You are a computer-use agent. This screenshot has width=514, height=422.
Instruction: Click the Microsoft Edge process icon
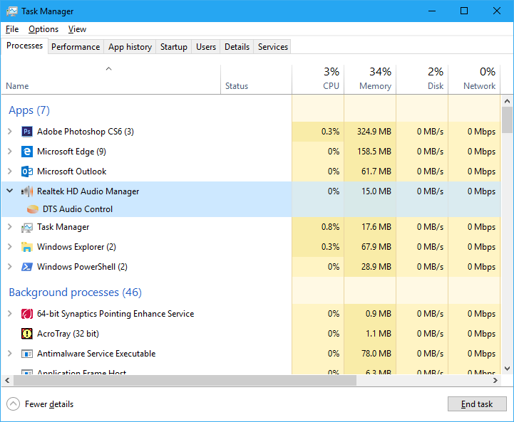27,152
